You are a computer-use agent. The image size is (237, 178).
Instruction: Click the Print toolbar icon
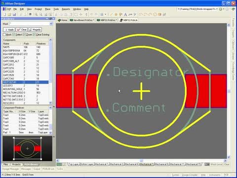21,14
